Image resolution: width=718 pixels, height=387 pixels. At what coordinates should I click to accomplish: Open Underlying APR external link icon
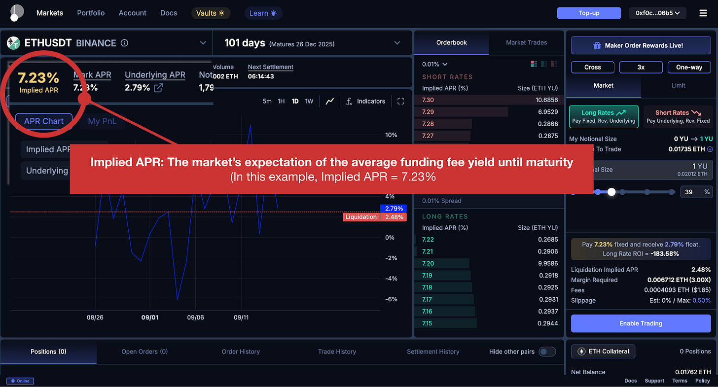159,88
